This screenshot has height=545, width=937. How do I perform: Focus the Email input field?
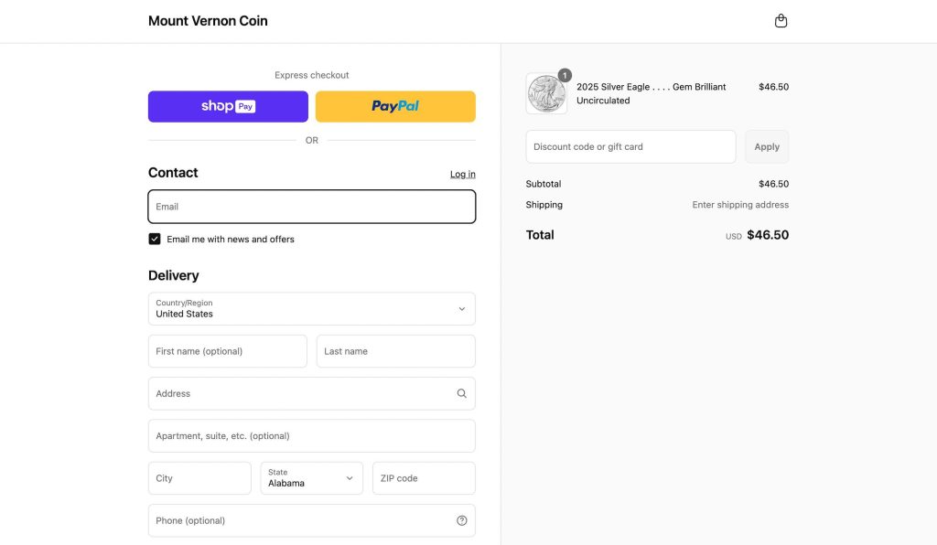pos(311,207)
